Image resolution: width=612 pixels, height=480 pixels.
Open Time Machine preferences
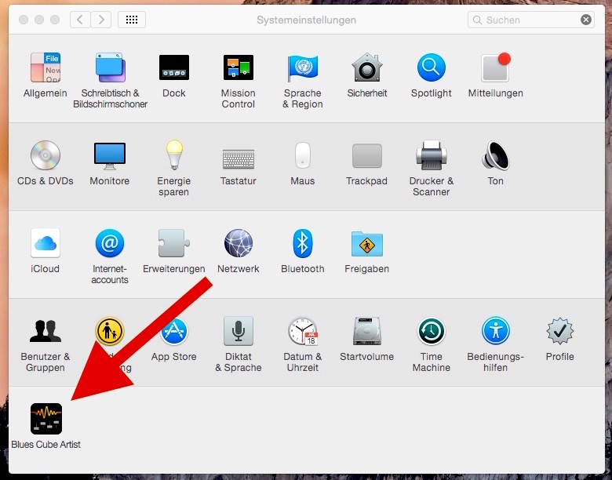(x=432, y=331)
